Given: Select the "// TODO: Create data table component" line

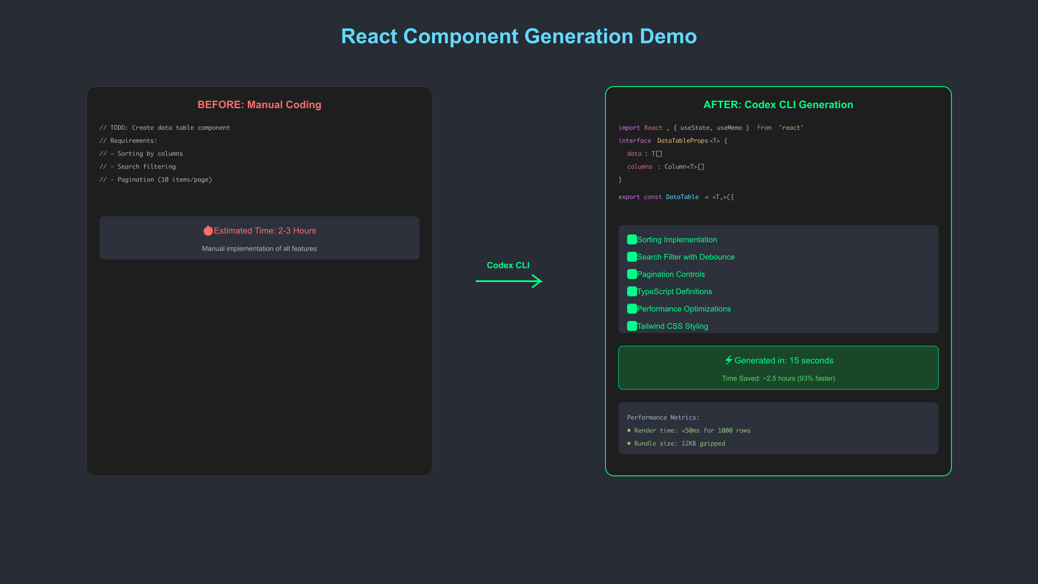Looking at the screenshot, I should 165,128.
